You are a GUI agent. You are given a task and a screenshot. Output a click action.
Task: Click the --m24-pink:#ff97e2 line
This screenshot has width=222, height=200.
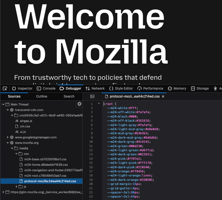click(124, 159)
